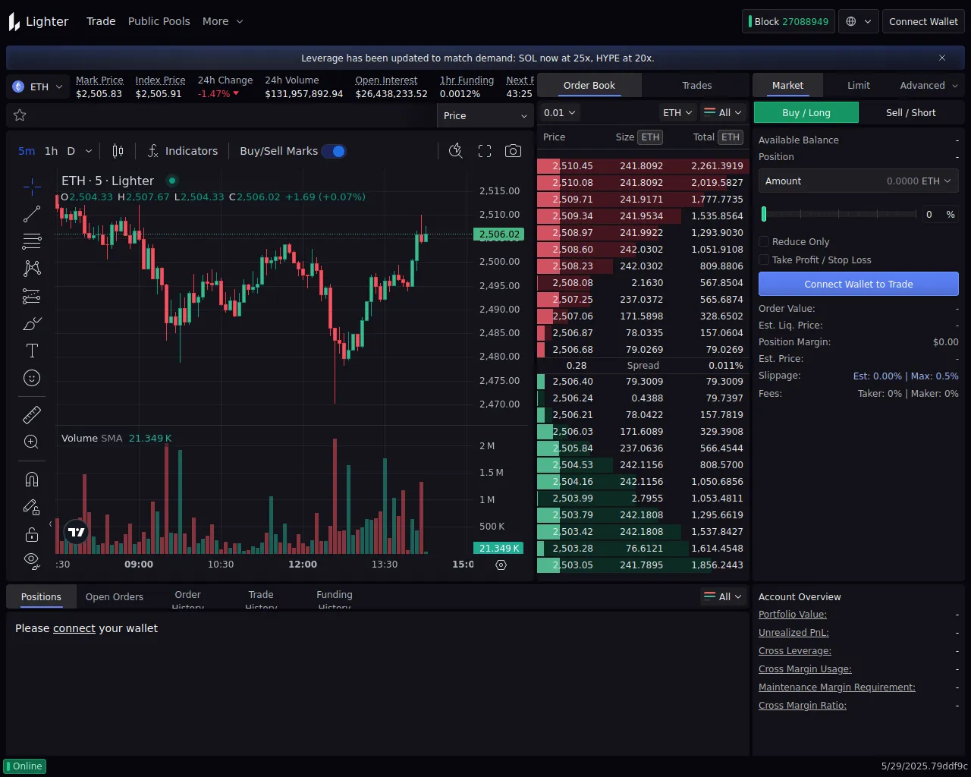Expand the More navigation menu
Viewport: 971px width, 777px height.
[223, 21]
